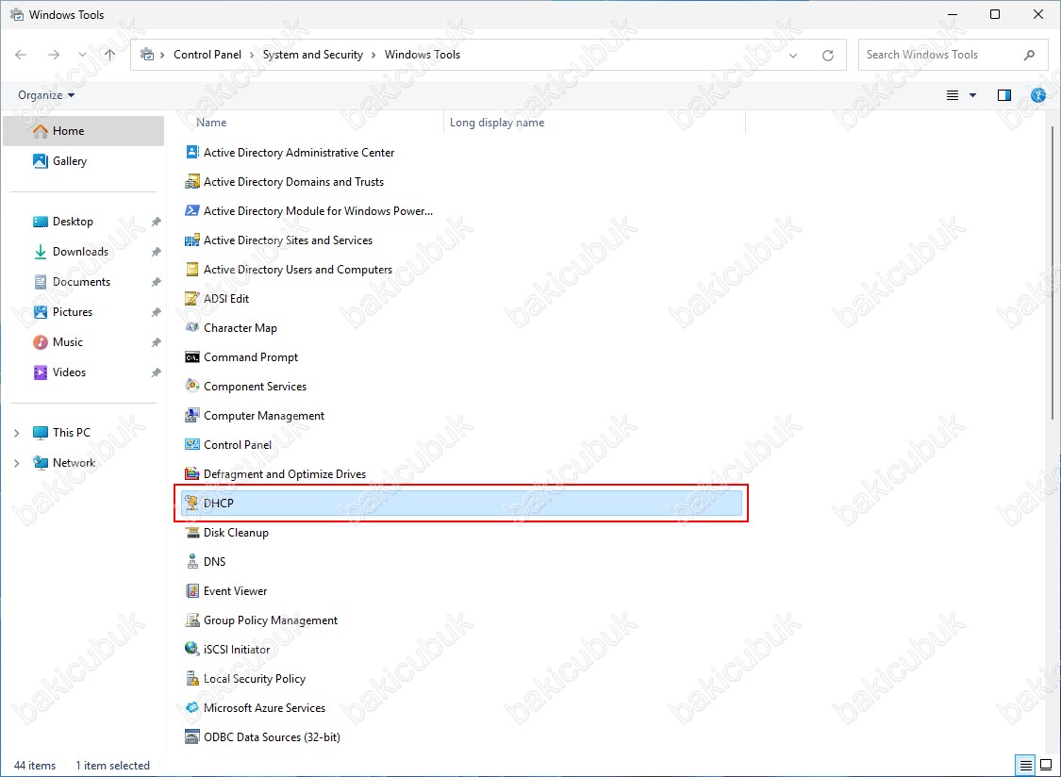Expand the This PC tree node
The width and height of the screenshot is (1061, 777).
click(x=16, y=433)
